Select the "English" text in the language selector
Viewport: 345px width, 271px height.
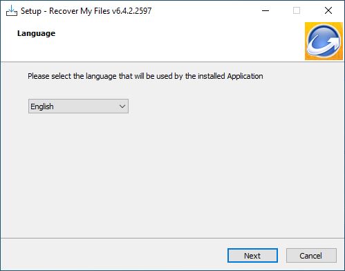42,106
